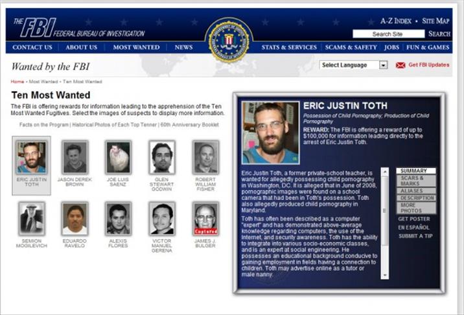Image resolution: width=464 pixels, height=315 pixels.
Task: Click scrollbar down arrow in summary panel
Action: 385,275
